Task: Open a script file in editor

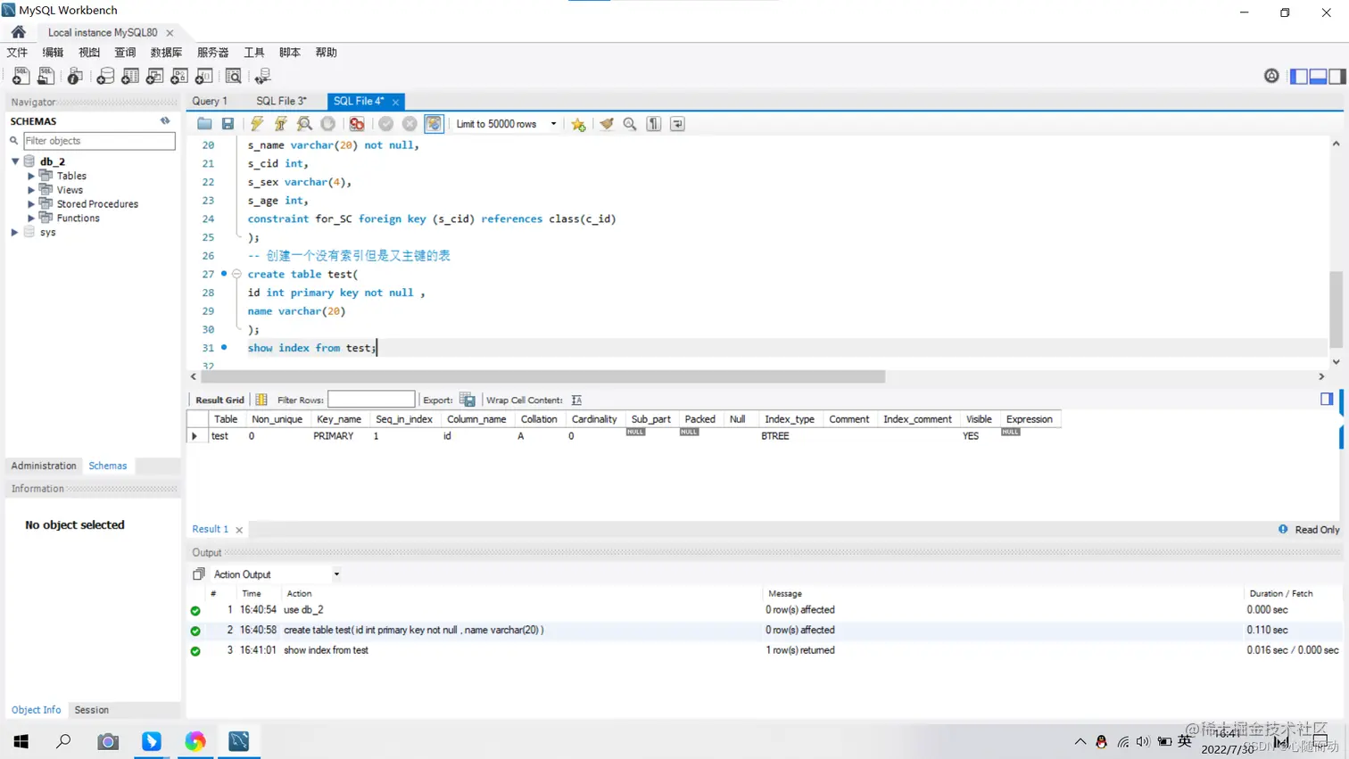Action: click(x=204, y=124)
